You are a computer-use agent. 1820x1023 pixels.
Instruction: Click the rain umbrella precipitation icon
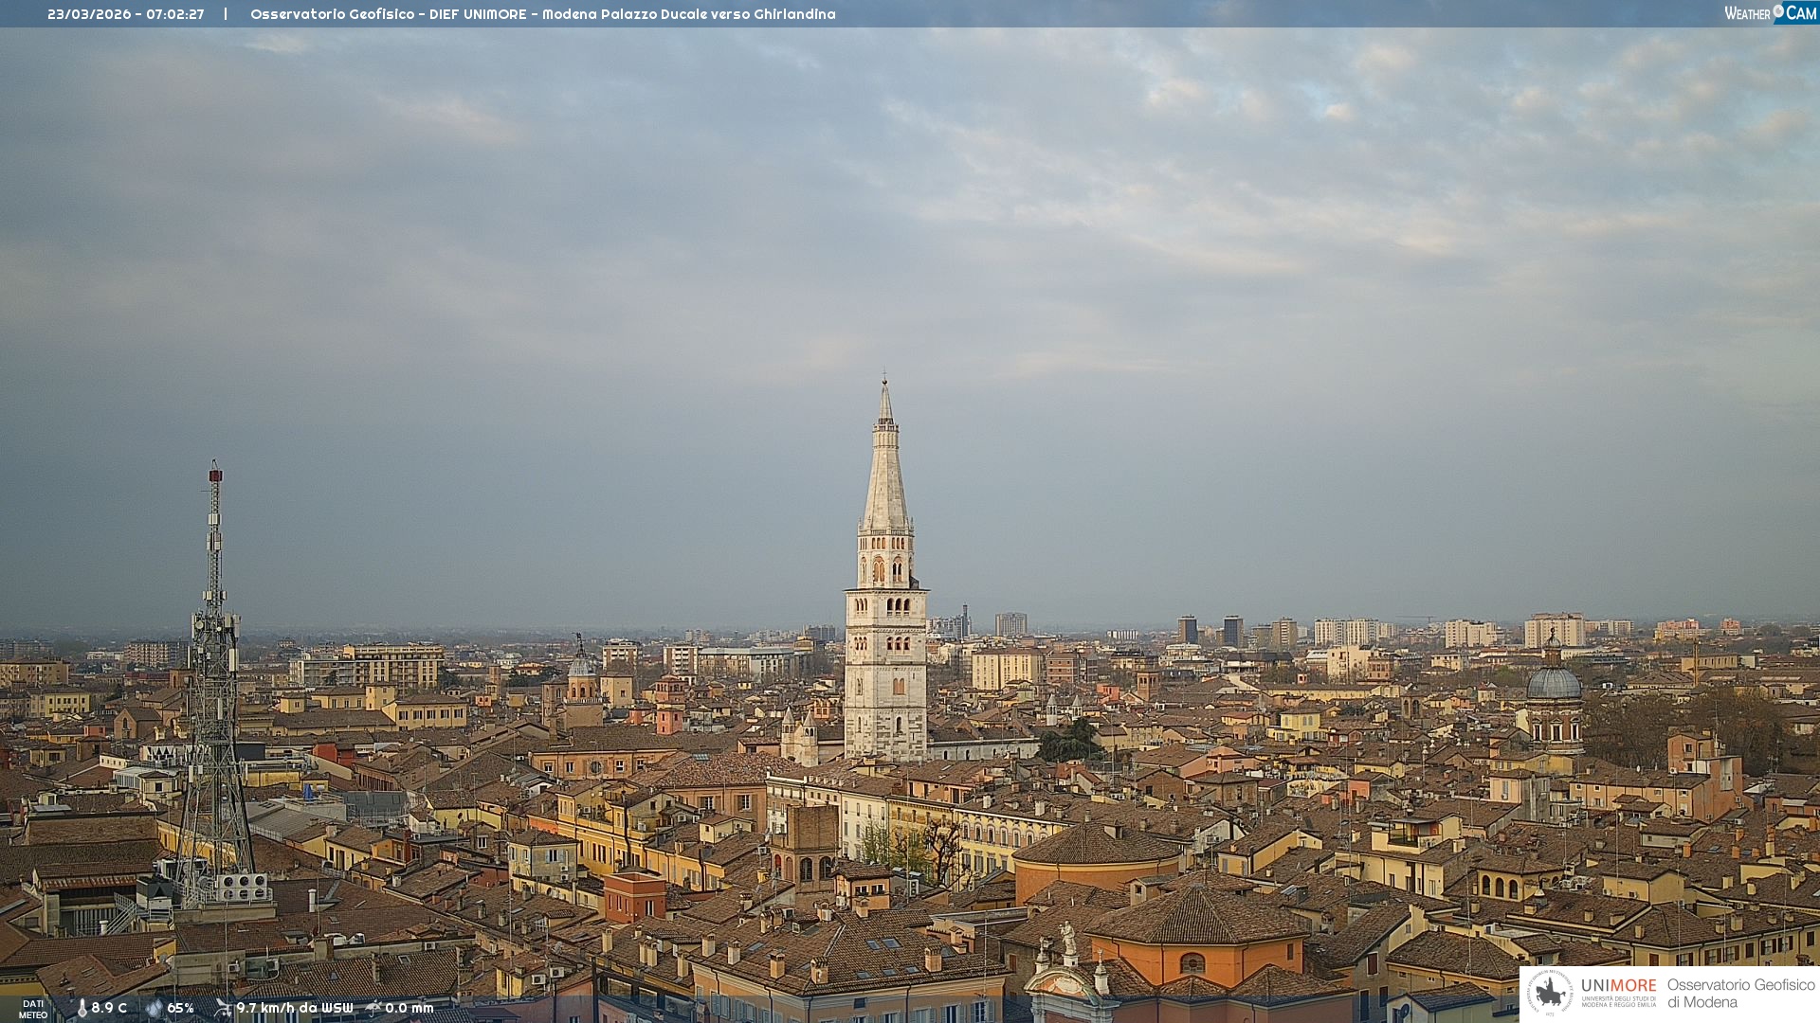373,1008
